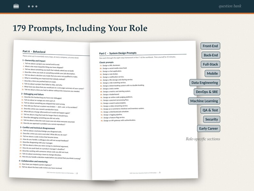This screenshot has width=254, height=191.
Task: Choose the QA & Test tab
Action: (x=210, y=110)
